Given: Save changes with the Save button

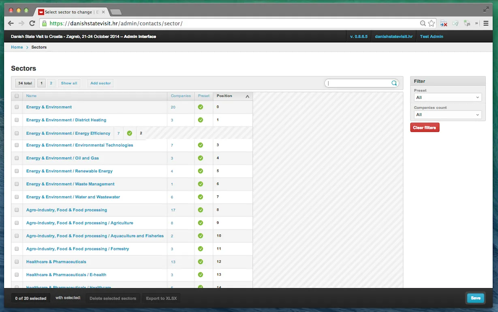Looking at the screenshot, I should coord(475,298).
